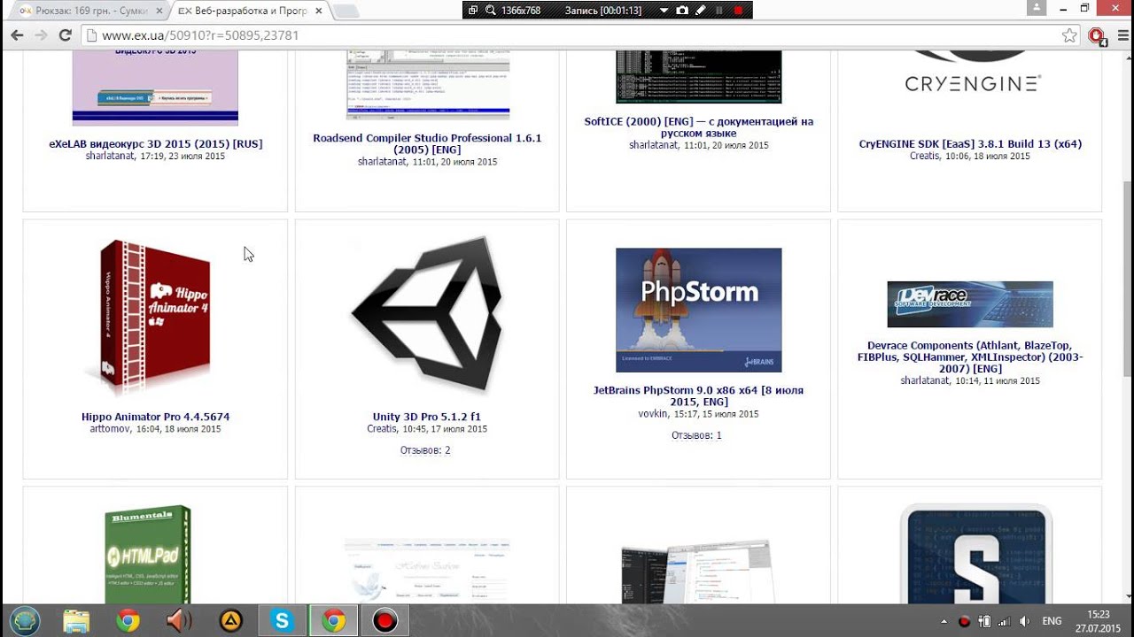Open Devrace Components title link
The image size is (1134, 637).
click(970, 357)
